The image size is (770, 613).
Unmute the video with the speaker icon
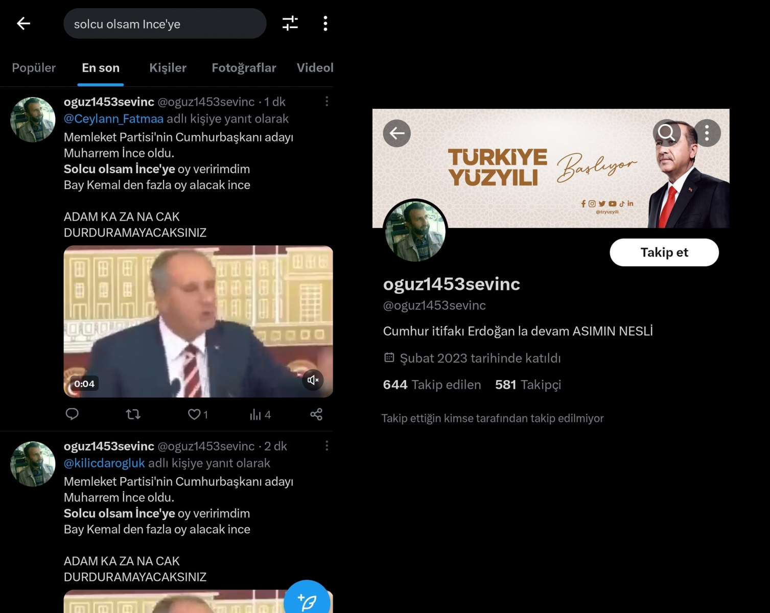click(313, 380)
